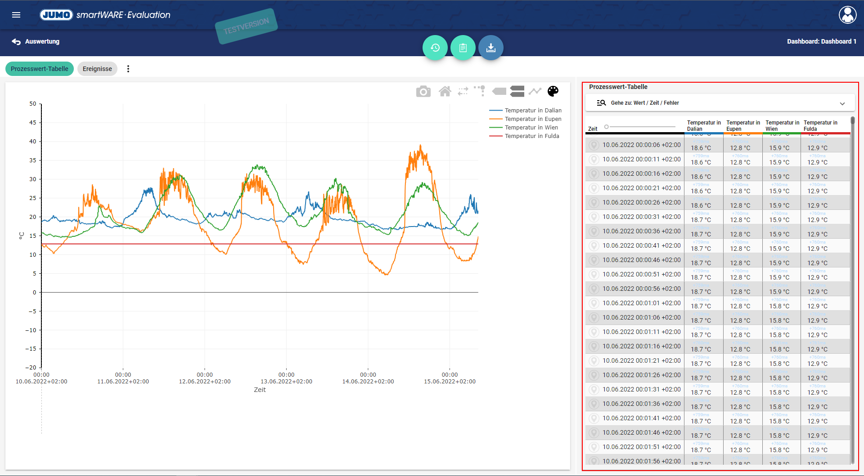This screenshot has height=476, width=864.
Task: Click the table's vertical scrollbar
Action: 852,288
